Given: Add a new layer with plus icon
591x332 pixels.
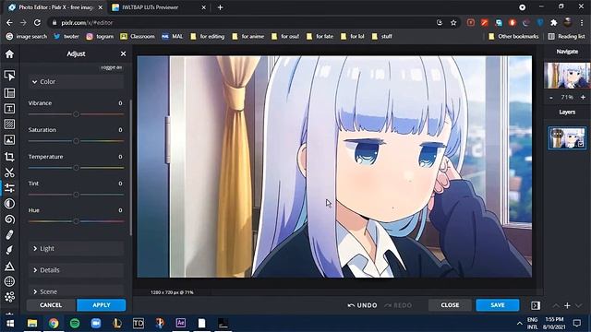Looking at the screenshot, I should tap(567, 305).
